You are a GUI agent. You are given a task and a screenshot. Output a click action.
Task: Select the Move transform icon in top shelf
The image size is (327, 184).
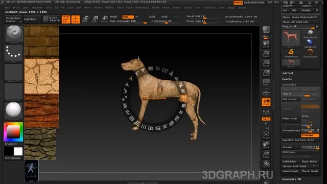[85, 19]
